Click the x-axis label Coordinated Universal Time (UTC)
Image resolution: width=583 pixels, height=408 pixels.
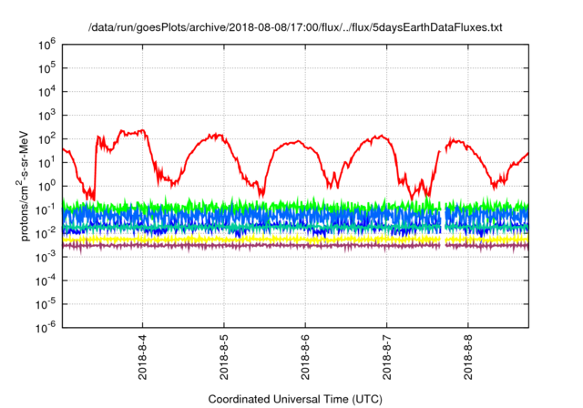click(x=295, y=399)
